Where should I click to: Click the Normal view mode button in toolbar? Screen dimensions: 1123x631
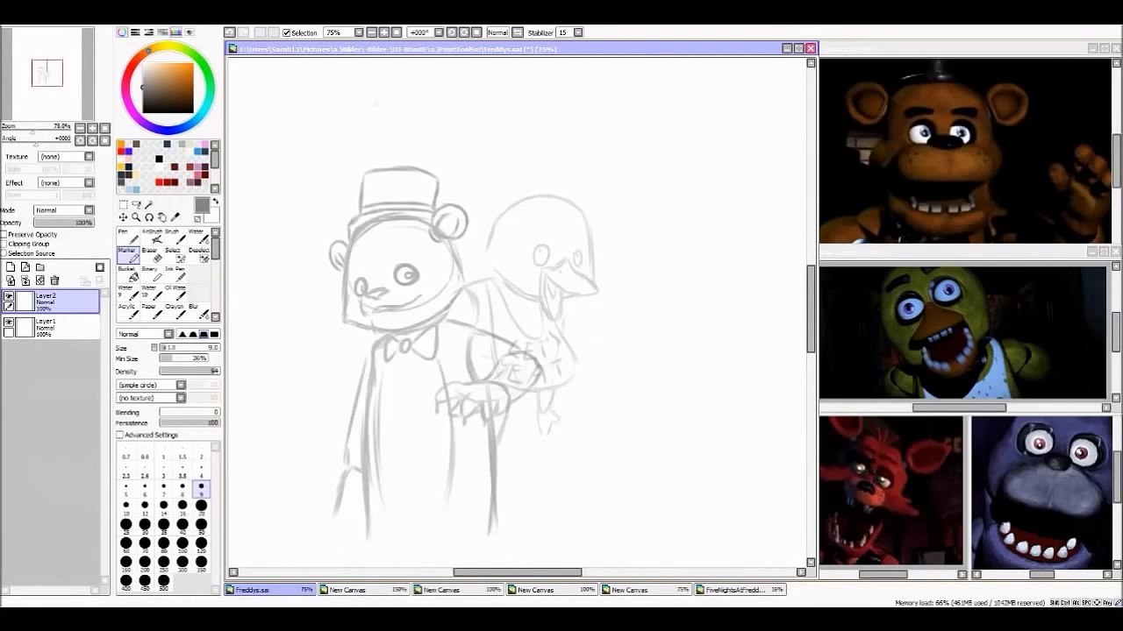click(497, 32)
